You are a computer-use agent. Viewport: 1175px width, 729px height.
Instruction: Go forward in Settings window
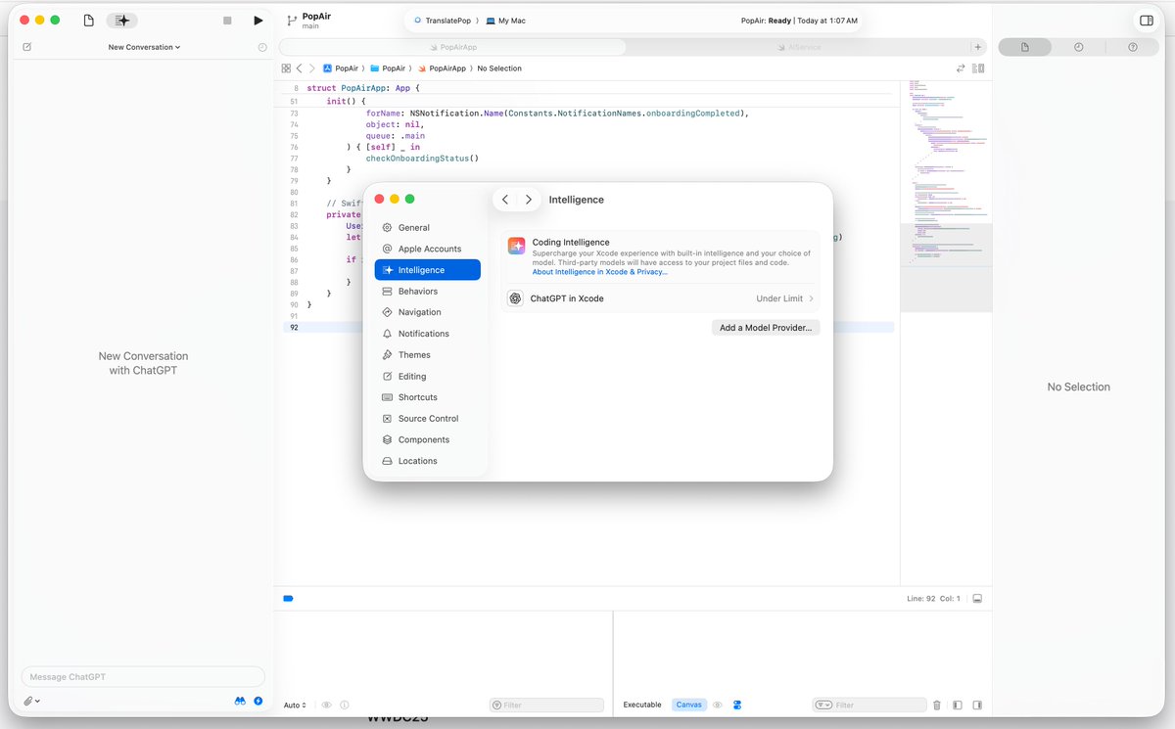click(529, 200)
